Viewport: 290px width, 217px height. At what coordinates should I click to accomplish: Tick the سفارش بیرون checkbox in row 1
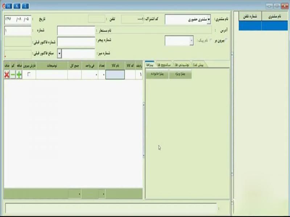(x=29, y=74)
